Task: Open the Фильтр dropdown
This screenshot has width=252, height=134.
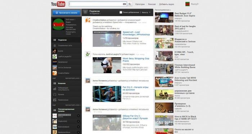Action: coord(146,12)
